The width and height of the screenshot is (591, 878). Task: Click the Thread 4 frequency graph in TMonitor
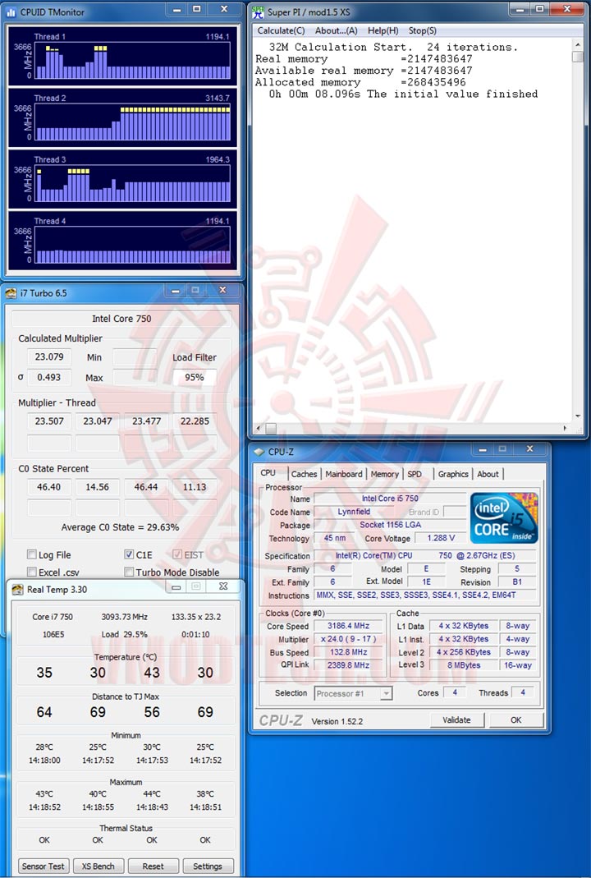(133, 245)
